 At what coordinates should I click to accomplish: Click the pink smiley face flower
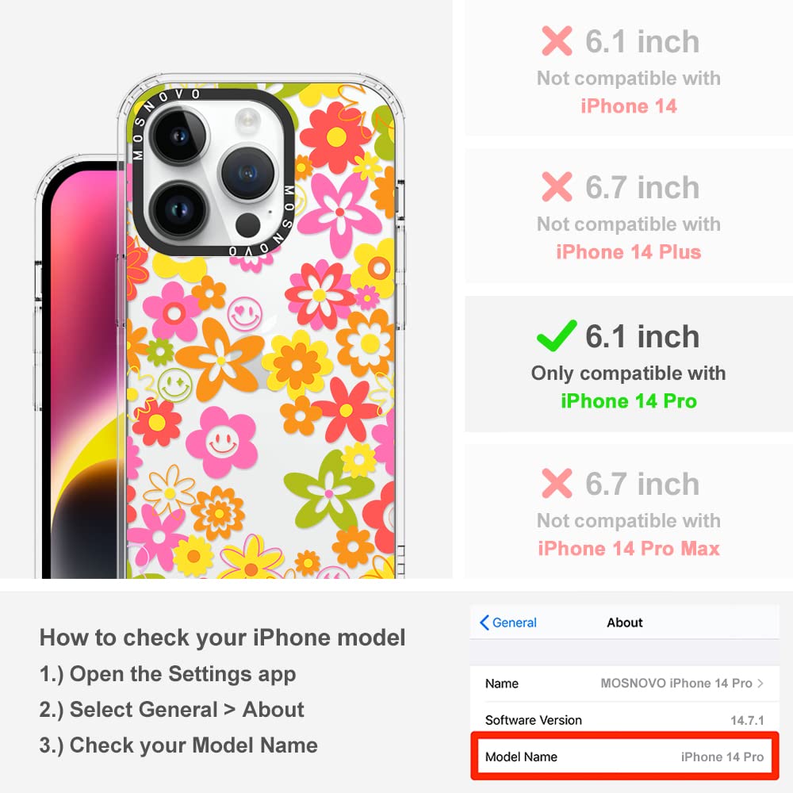click(221, 442)
